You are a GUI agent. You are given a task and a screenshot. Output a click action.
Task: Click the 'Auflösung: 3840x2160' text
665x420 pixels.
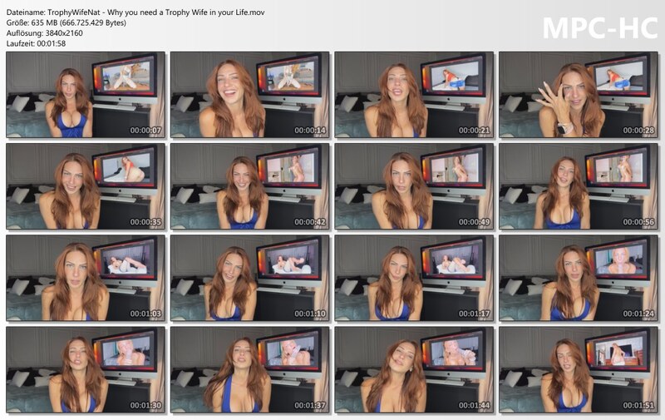[45, 33]
